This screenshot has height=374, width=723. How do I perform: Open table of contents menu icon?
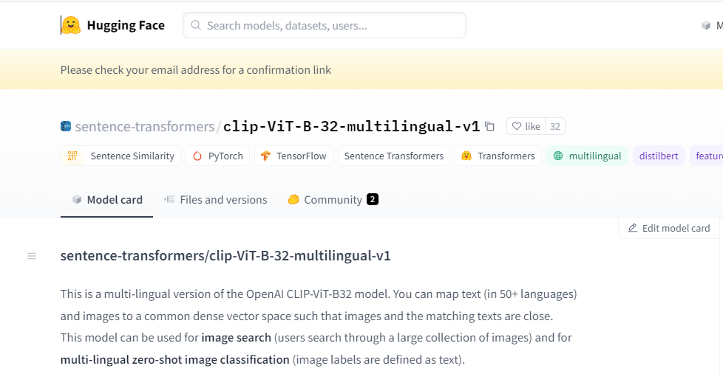[32, 256]
